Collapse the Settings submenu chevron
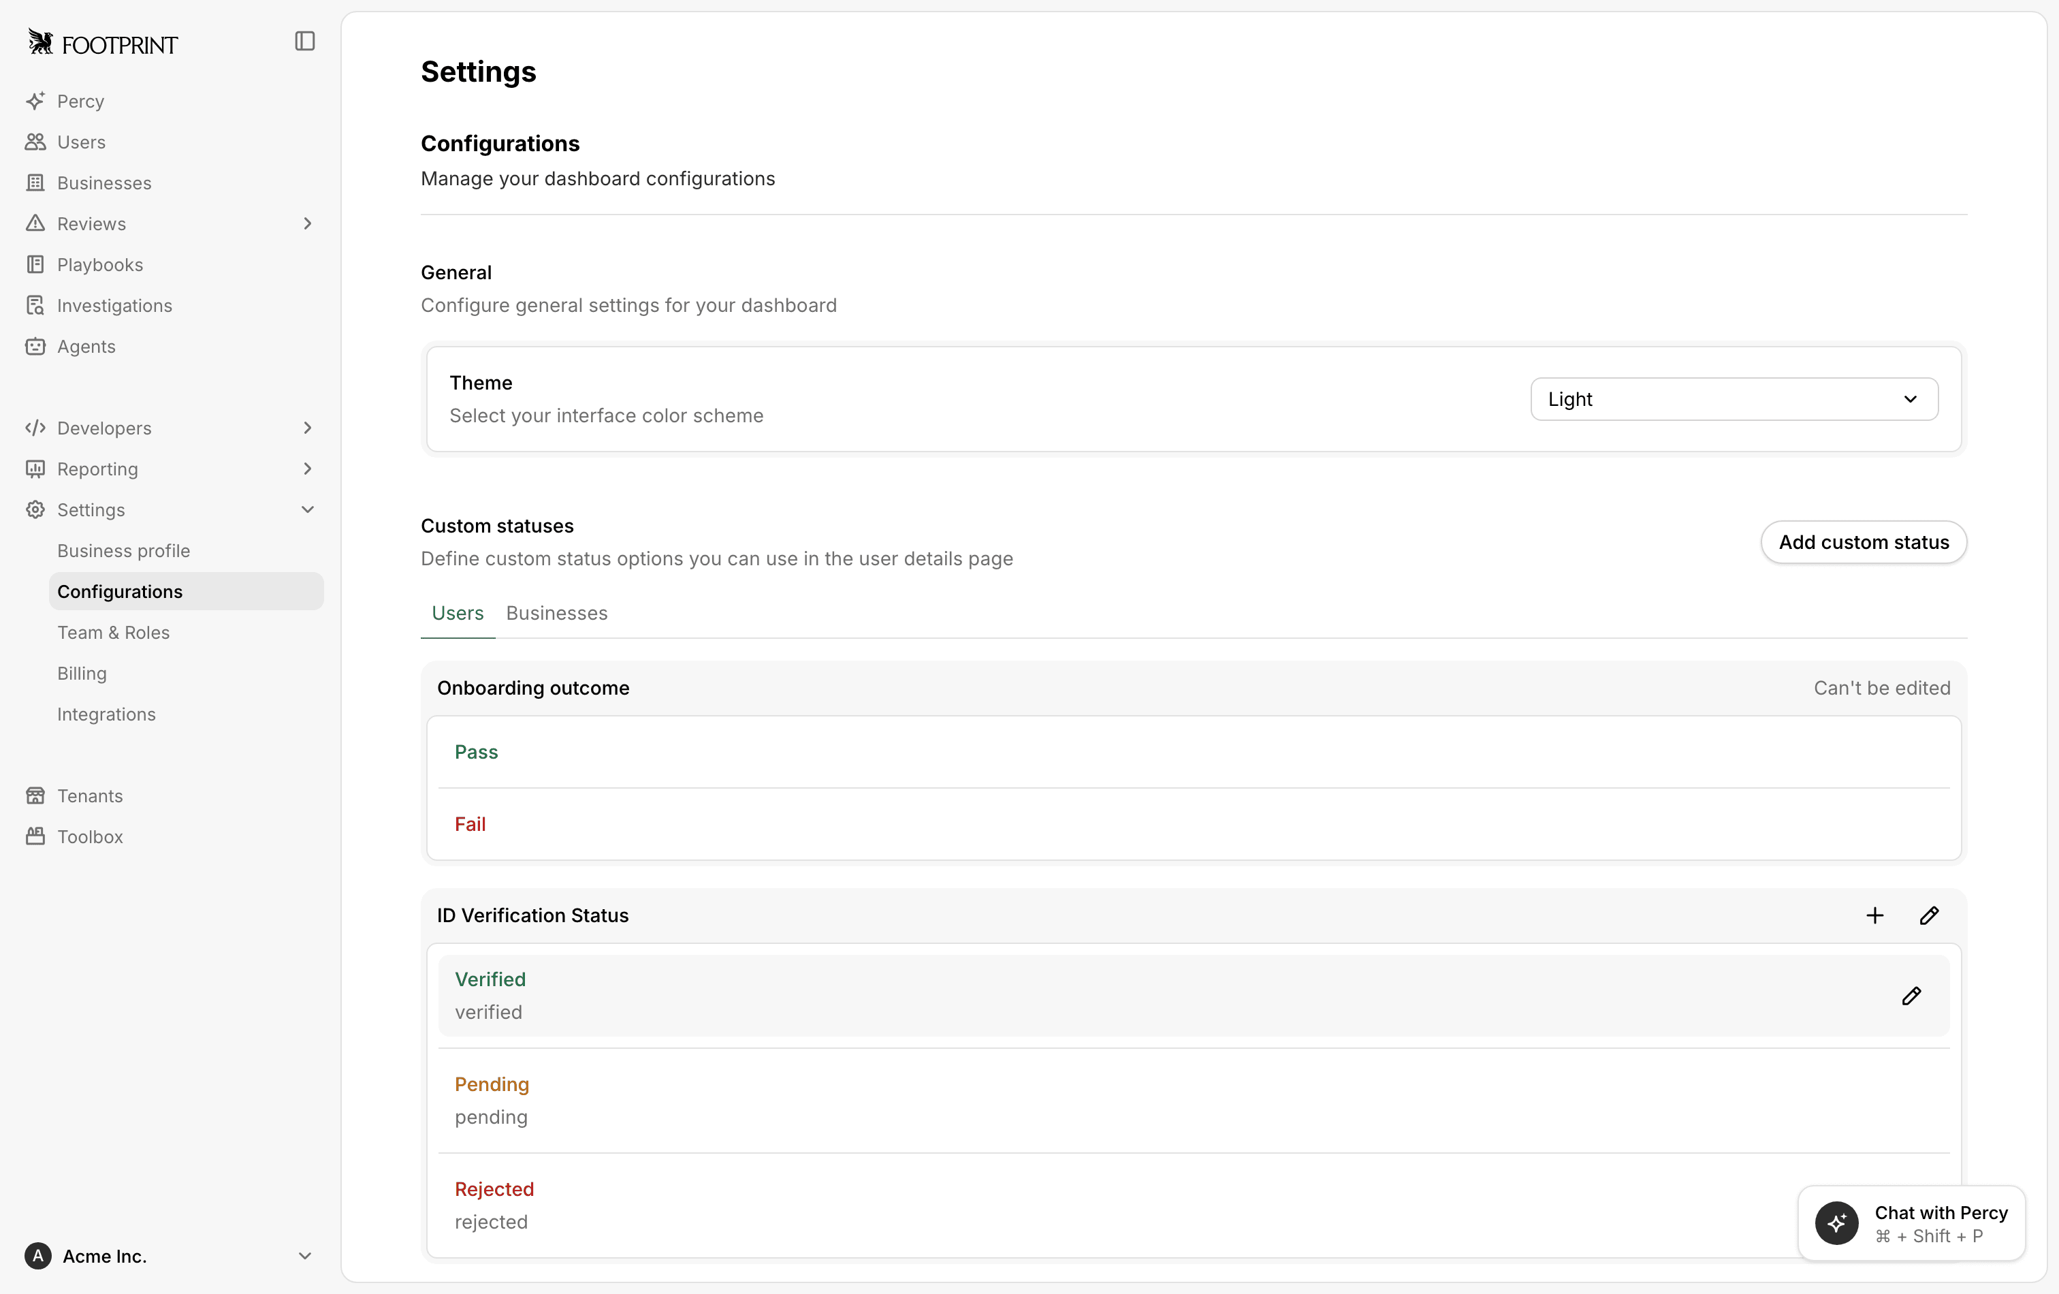 (308, 511)
